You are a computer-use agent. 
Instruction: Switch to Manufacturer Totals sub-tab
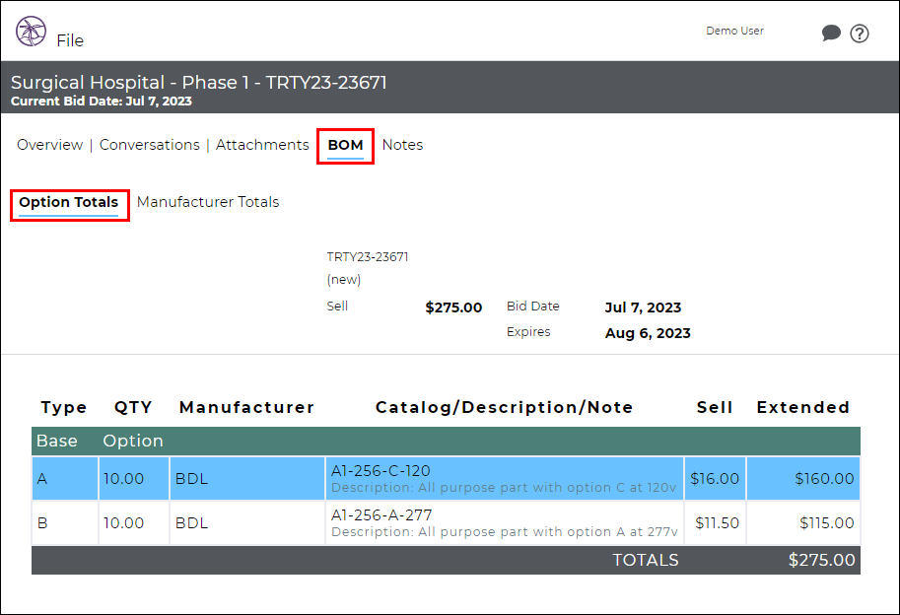point(208,202)
